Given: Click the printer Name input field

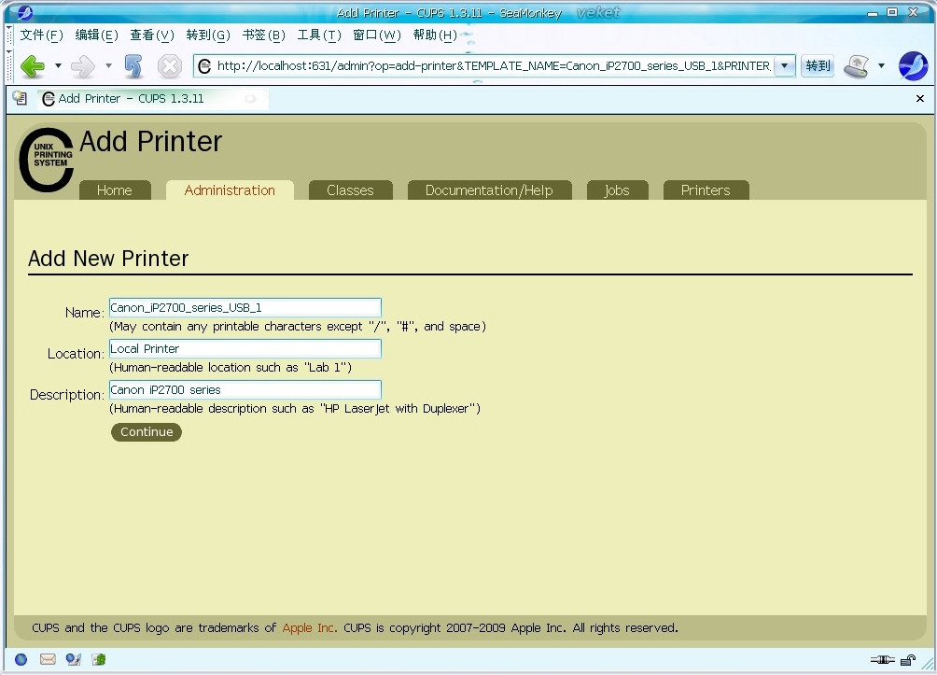Looking at the screenshot, I should [x=245, y=307].
